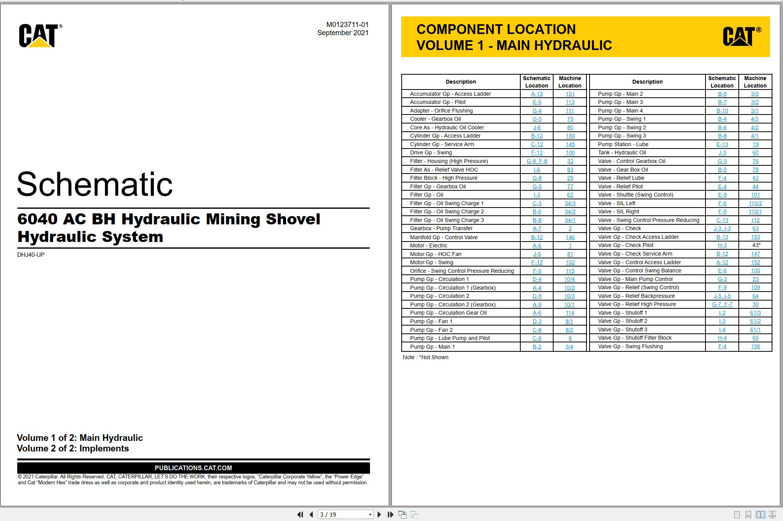Open C-13 link for Swing Control Pressure Reducing valve

[722, 220]
